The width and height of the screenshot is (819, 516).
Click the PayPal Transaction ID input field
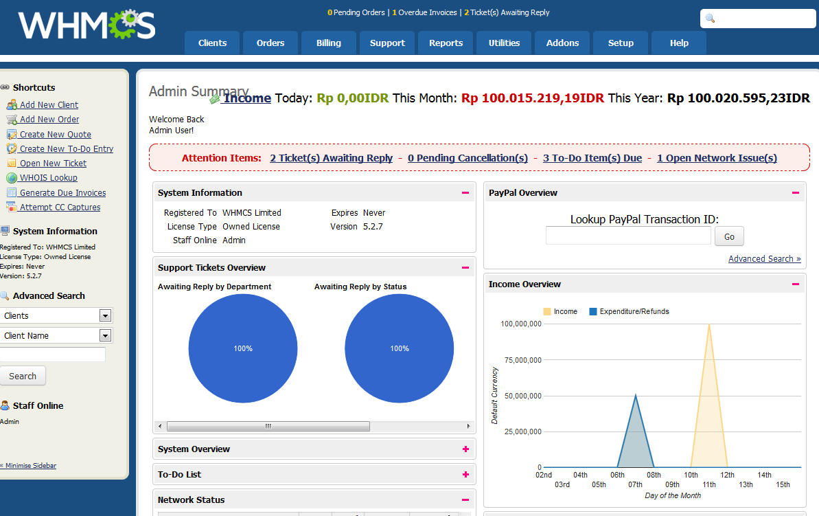coord(628,236)
